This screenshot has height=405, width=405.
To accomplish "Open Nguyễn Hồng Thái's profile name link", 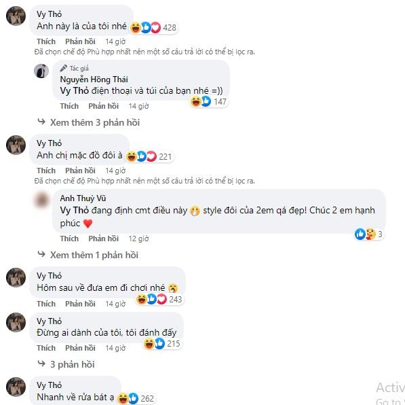I will pos(94,80).
